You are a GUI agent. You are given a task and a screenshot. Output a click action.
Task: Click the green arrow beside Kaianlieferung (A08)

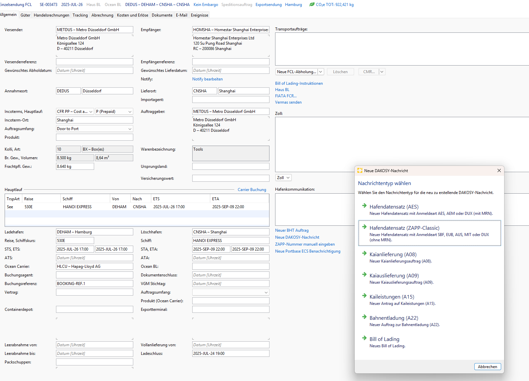tap(364, 253)
